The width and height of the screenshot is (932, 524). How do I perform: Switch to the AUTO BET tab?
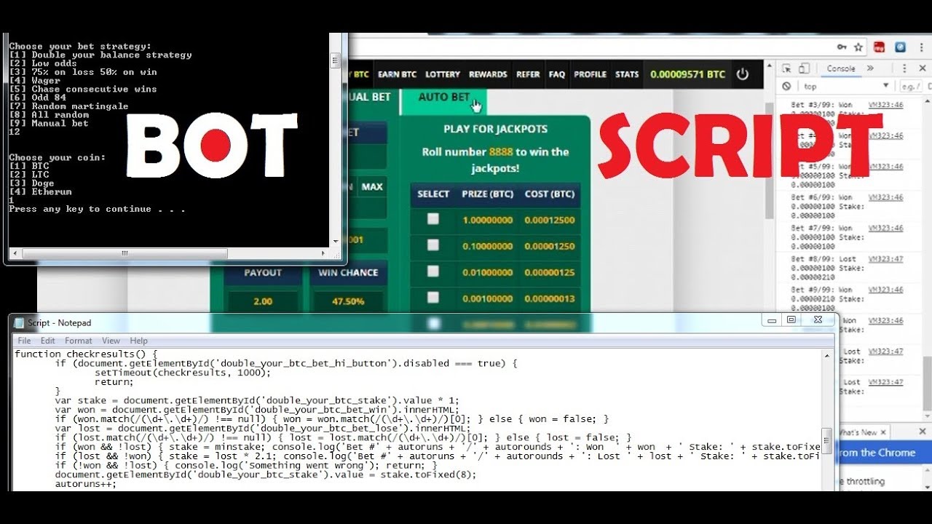(443, 97)
